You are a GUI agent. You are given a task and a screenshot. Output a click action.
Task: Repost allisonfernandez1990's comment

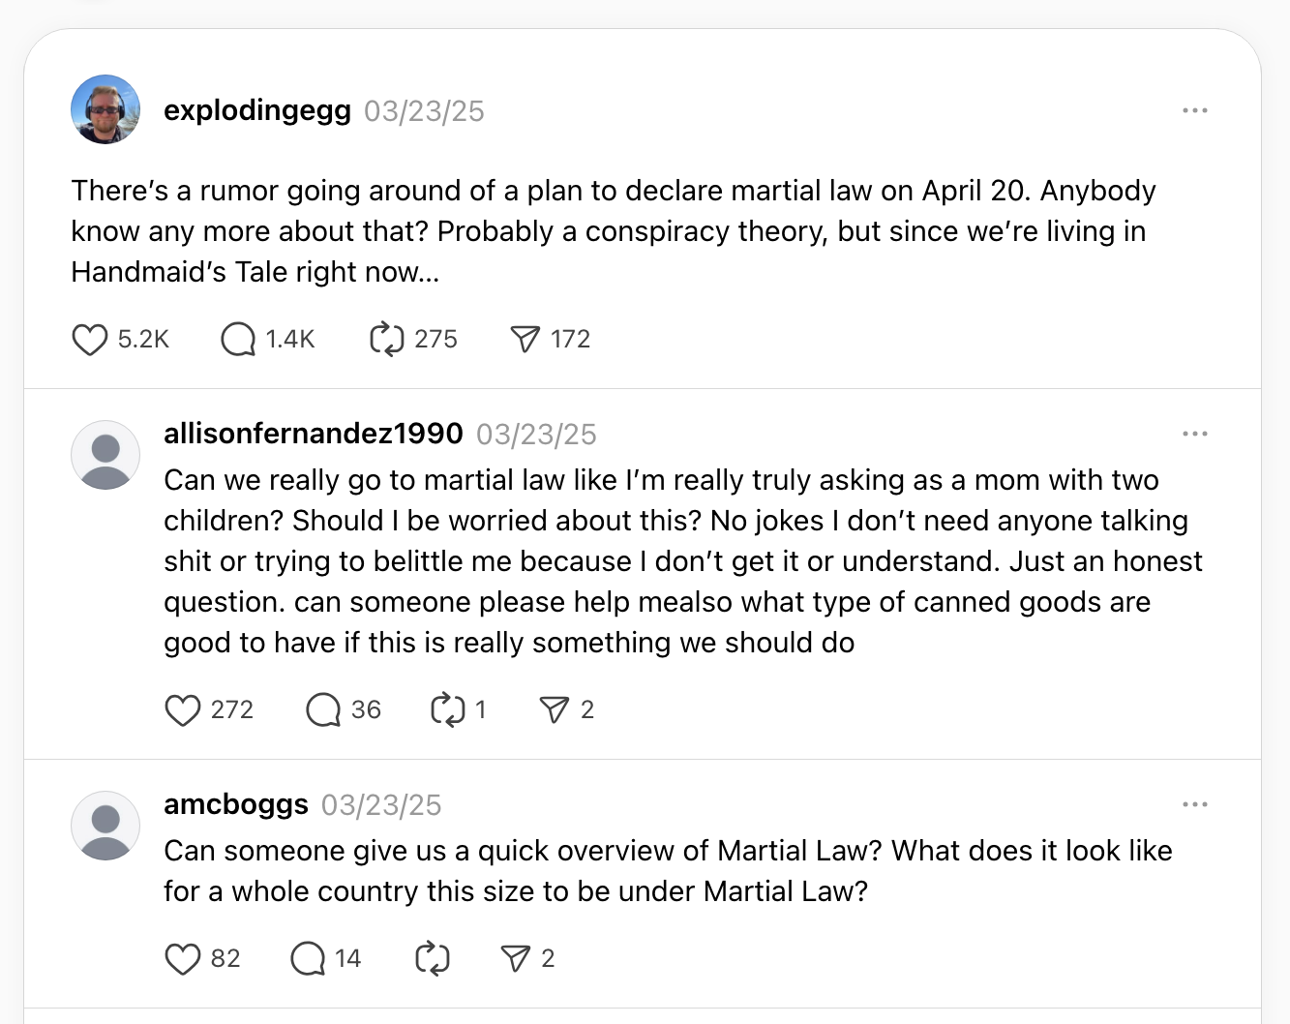(447, 710)
